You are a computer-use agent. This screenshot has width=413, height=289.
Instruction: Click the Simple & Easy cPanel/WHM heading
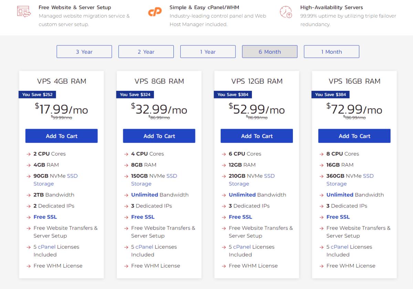pos(204,7)
